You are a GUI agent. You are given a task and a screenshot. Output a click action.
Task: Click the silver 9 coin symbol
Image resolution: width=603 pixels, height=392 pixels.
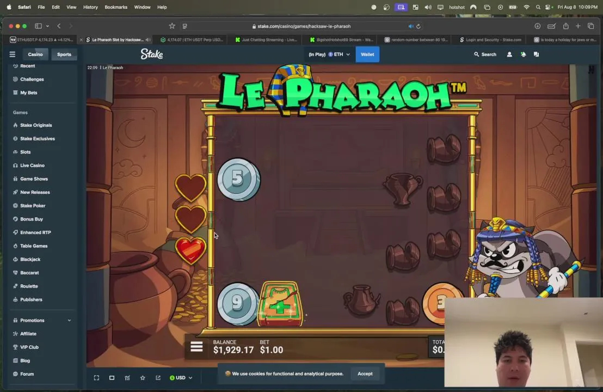237,303
